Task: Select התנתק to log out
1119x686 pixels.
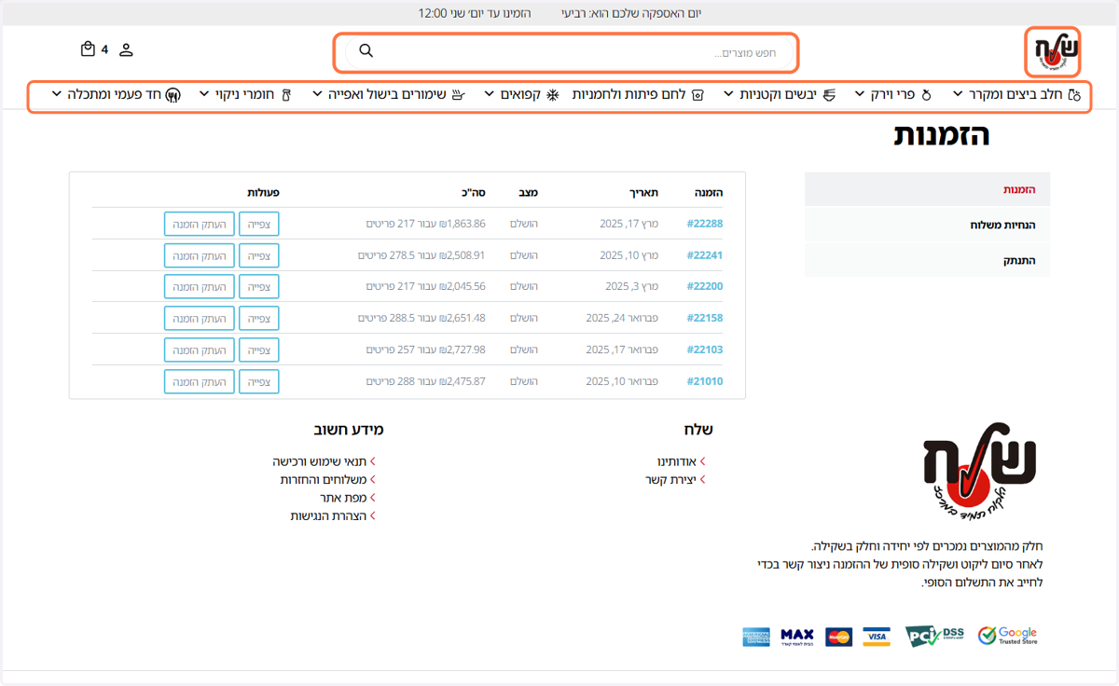Action: [x=927, y=260]
